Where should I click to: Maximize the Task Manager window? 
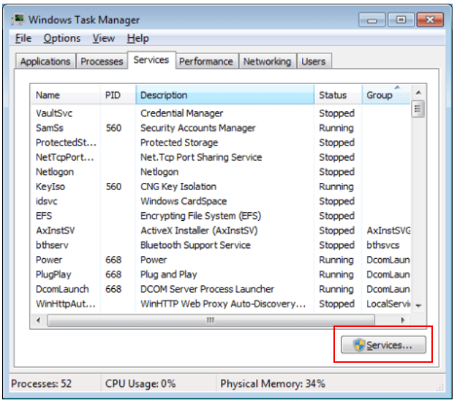coord(401,20)
